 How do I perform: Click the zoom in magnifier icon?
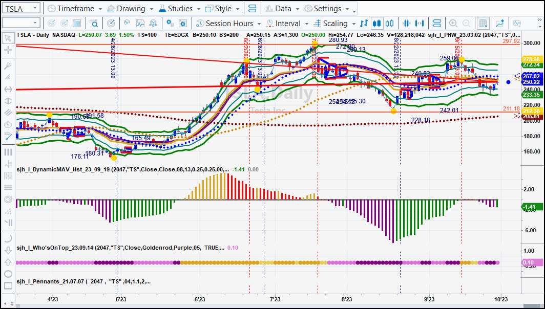pyautogui.click(x=453, y=23)
